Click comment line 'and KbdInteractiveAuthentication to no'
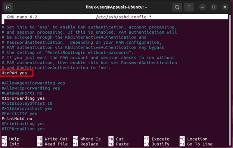 coord(56,68)
